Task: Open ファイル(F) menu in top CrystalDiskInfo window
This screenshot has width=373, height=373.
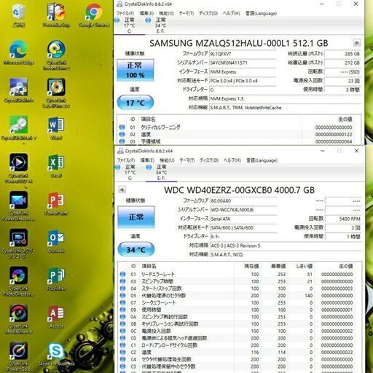Action: click(x=125, y=13)
